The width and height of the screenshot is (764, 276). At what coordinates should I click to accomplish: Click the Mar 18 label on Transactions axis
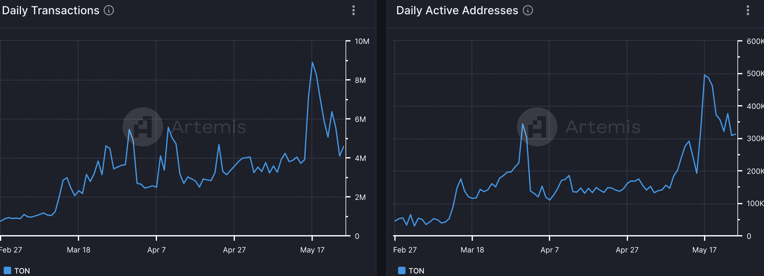pos(79,250)
